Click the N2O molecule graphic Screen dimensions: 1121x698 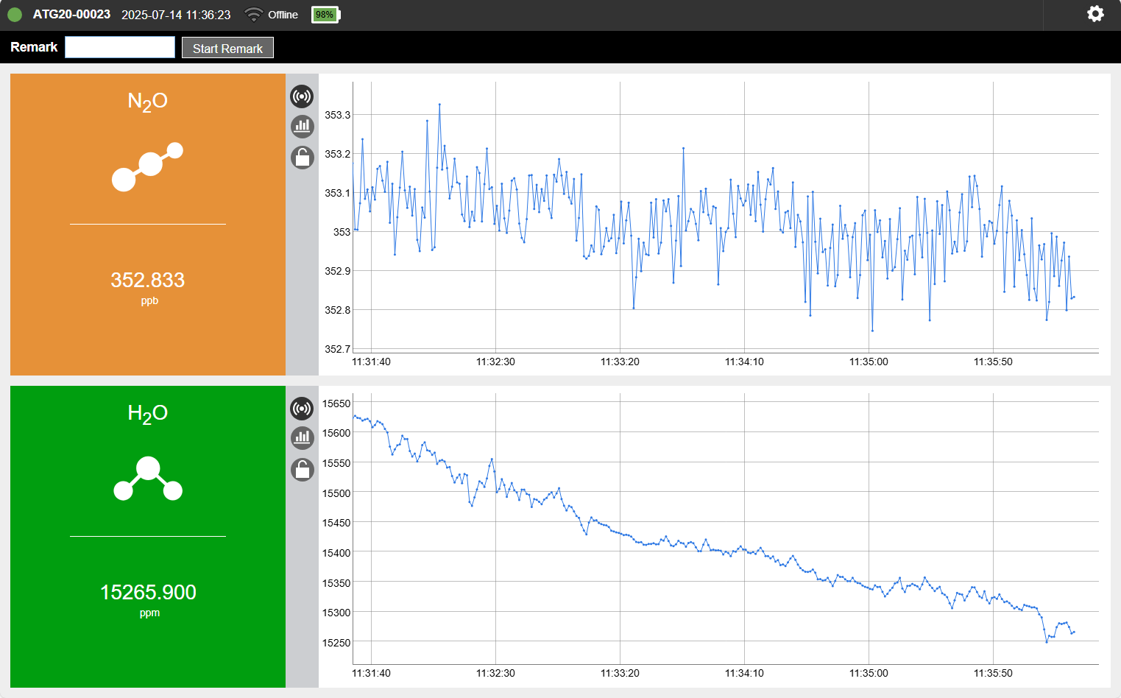tap(147, 166)
